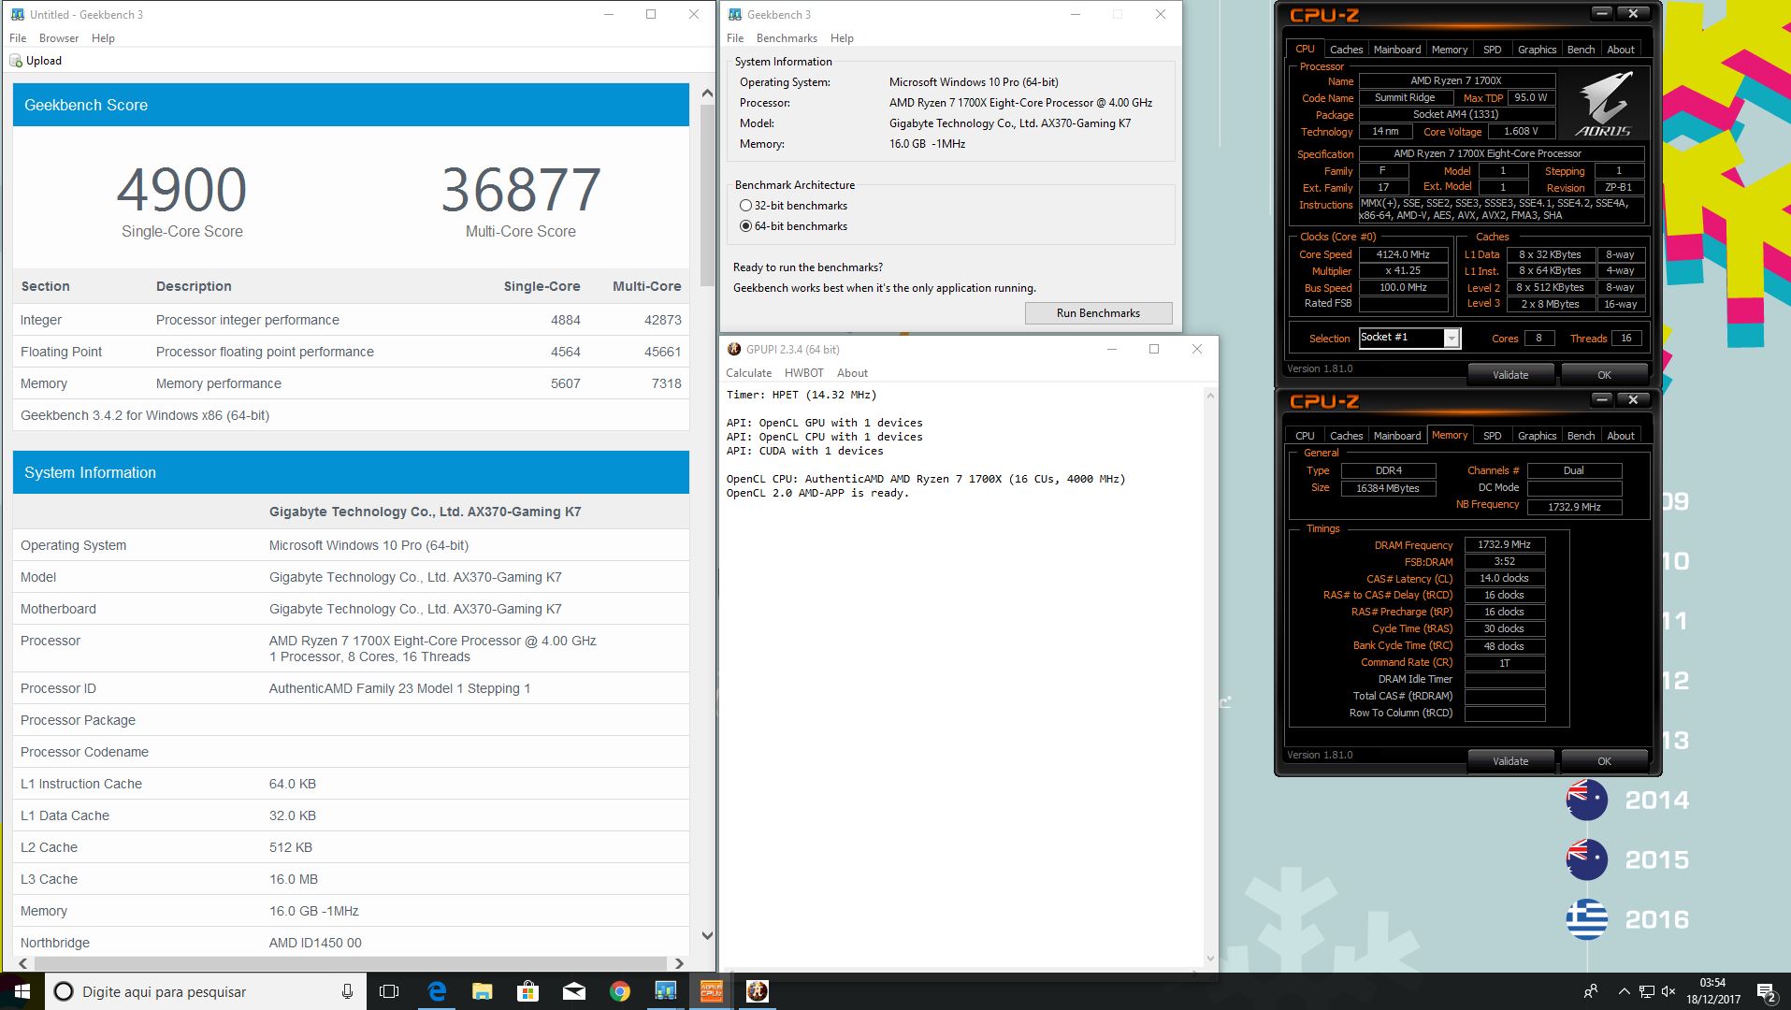The height and width of the screenshot is (1010, 1791).
Task: Click the Single-Core Score 4900
Action: (181, 190)
